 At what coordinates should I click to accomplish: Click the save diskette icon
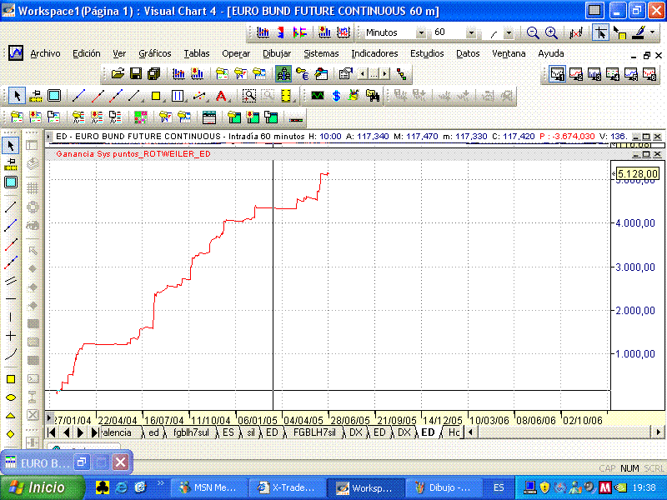point(135,74)
